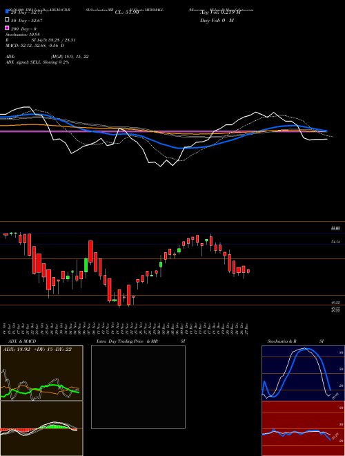Open the MACD histogram chart panel

[41, 428]
